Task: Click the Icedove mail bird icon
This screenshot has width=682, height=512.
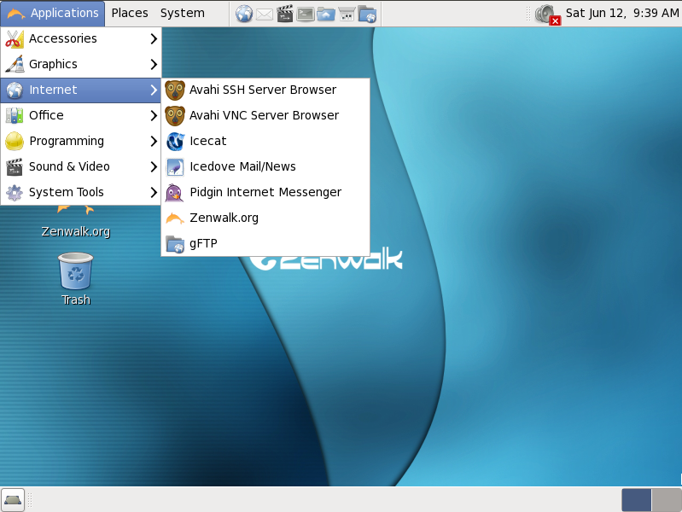Action: [175, 167]
